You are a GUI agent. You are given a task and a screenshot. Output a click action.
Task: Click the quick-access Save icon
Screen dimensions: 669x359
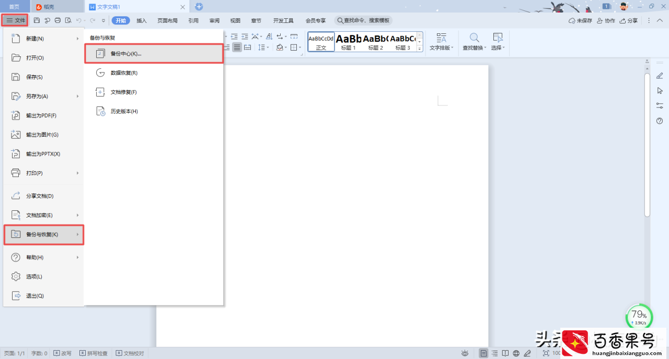[37, 20]
